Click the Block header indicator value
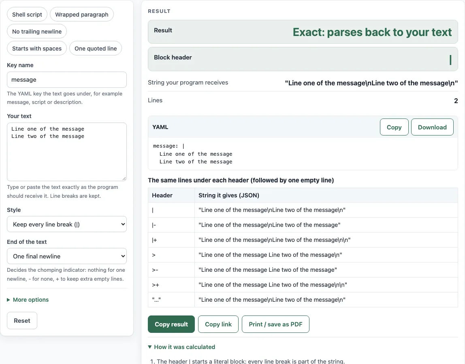Image resolution: width=465 pixels, height=364 pixels. coord(450,59)
